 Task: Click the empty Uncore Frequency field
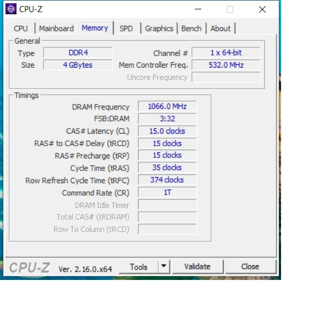pyautogui.click(x=226, y=78)
